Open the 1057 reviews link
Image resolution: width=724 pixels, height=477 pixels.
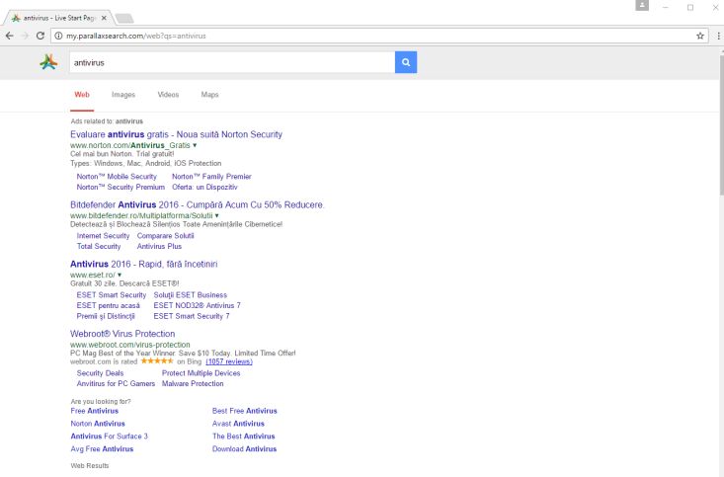pos(229,361)
